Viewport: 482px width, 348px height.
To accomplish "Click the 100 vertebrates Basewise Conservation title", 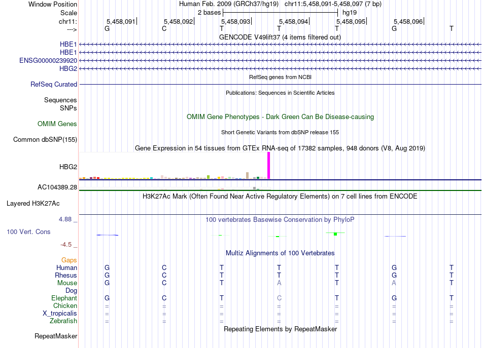I will click(x=280, y=220).
